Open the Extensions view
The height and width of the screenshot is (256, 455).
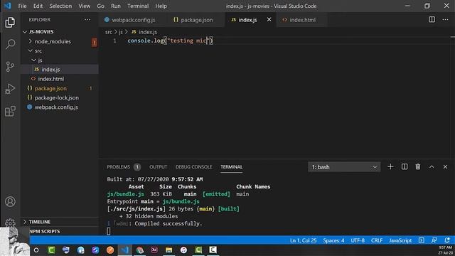tap(10, 111)
